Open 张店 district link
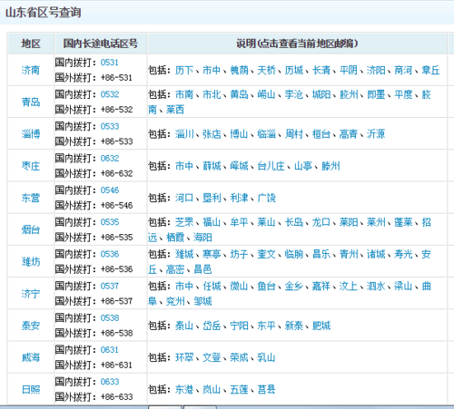454x409 pixels. click(x=212, y=134)
